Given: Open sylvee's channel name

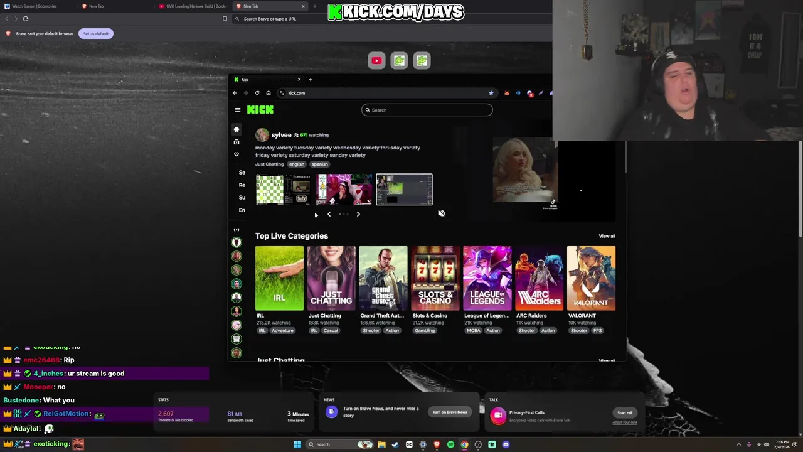Looking at the screenshot, I should pyautogui.click(x=281, y=135).
